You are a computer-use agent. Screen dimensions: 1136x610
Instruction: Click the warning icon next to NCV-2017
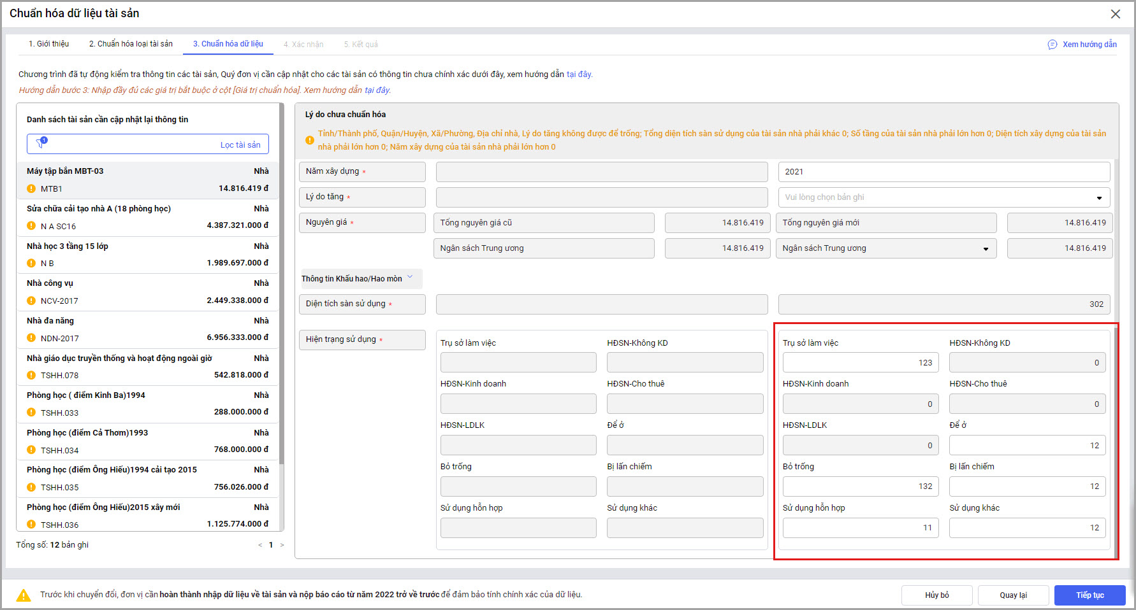pos(31,301)
